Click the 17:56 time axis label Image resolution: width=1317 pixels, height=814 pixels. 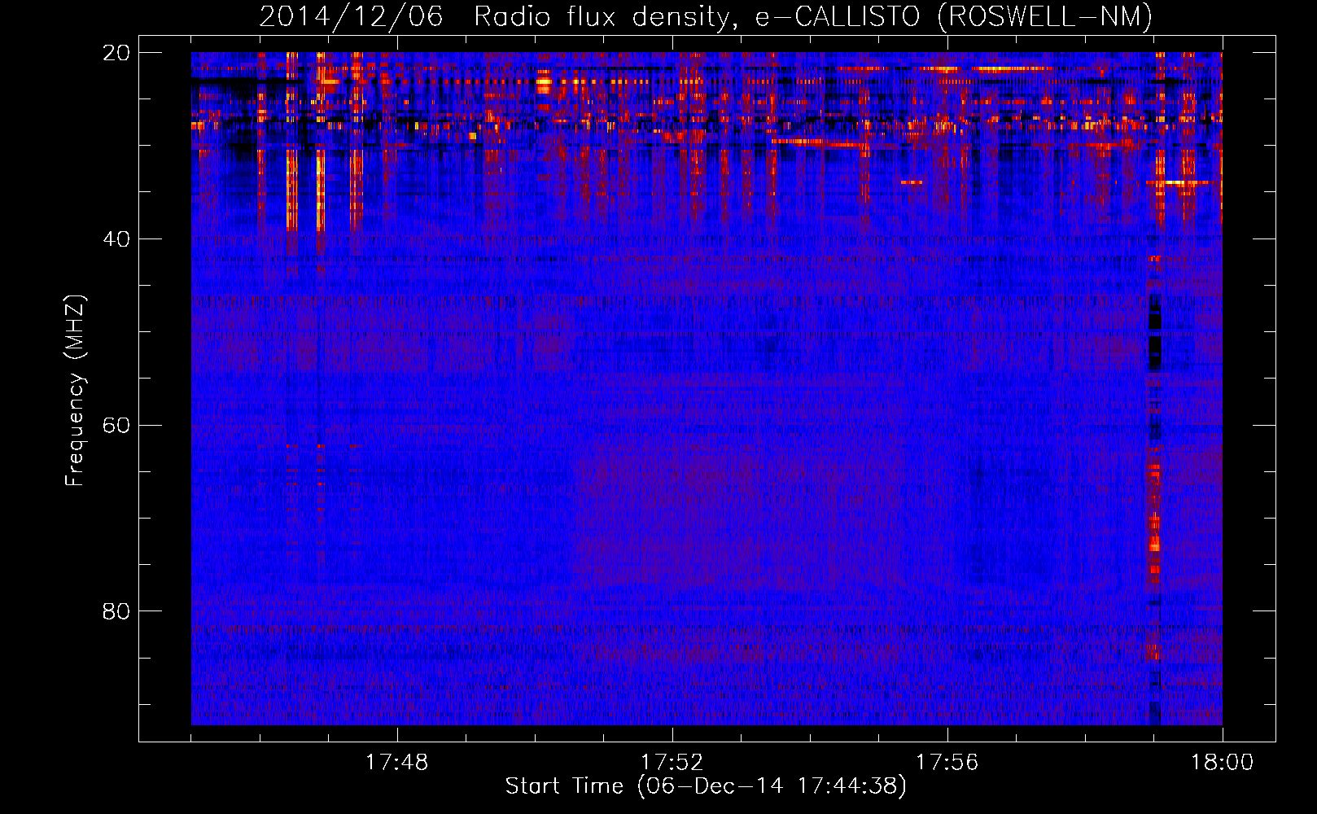pyautogui.click(x=947, y=763)
